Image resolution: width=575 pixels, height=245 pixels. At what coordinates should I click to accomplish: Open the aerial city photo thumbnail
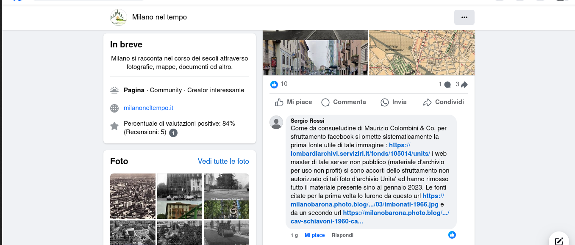click(x=133, y=195)
